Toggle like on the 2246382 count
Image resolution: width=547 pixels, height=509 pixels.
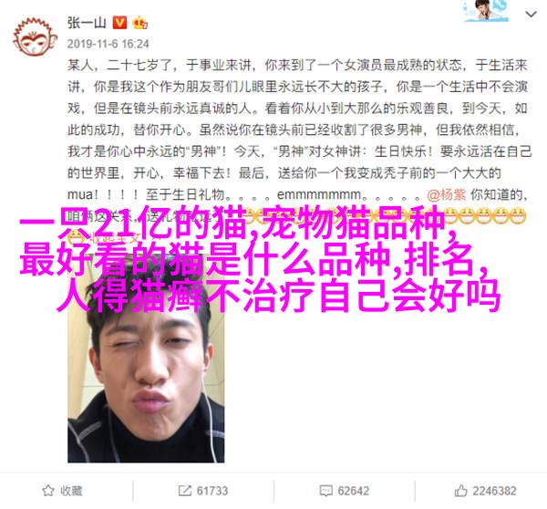(495, 491)
